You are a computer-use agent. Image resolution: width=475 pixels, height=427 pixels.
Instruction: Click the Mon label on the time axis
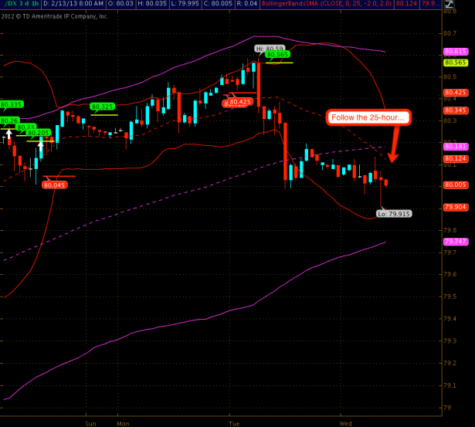point(124,423)
